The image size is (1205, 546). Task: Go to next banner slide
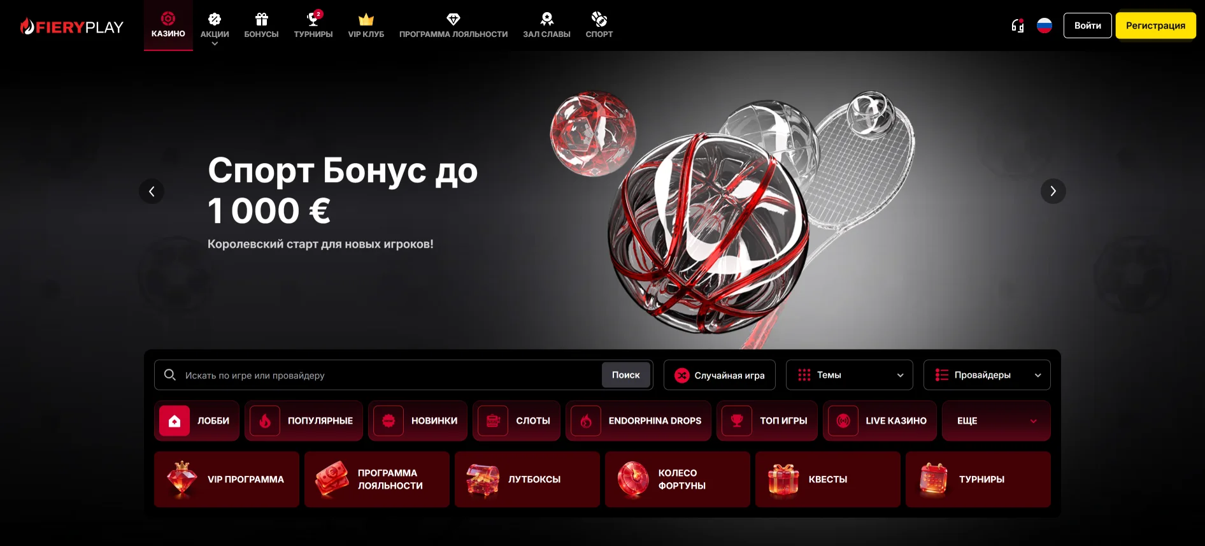[x=1053, y=191]
